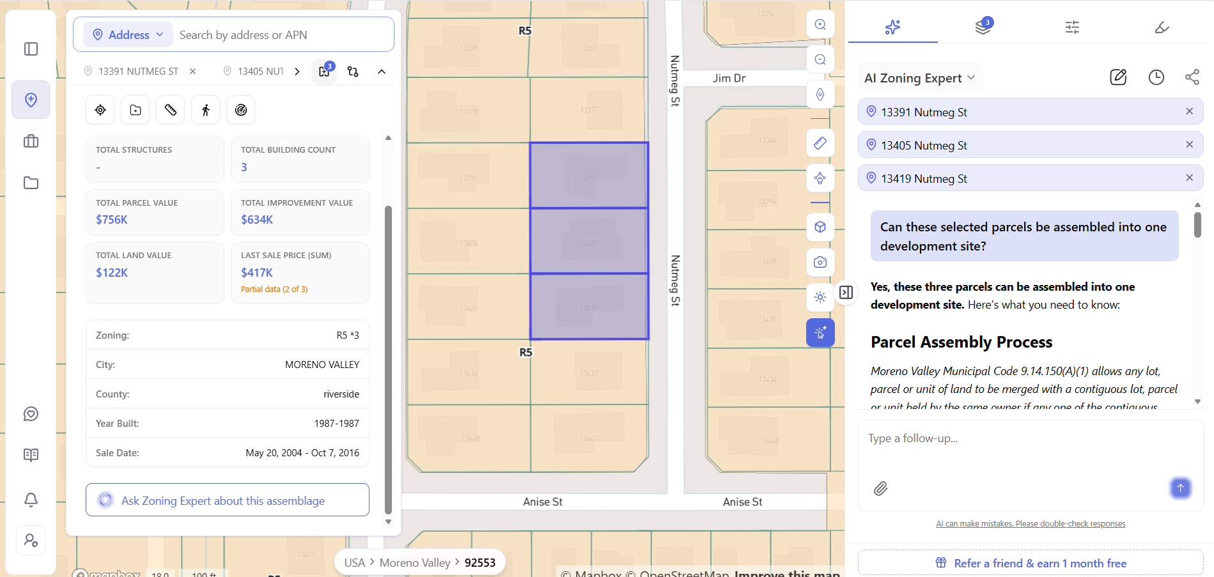Open the map pin search tool
Viewport: 1214px width, 577px height.
click(31, 100)
